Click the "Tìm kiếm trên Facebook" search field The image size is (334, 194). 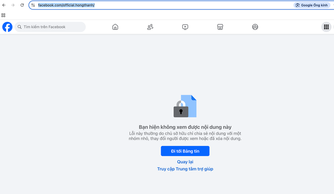click(52, 27)
